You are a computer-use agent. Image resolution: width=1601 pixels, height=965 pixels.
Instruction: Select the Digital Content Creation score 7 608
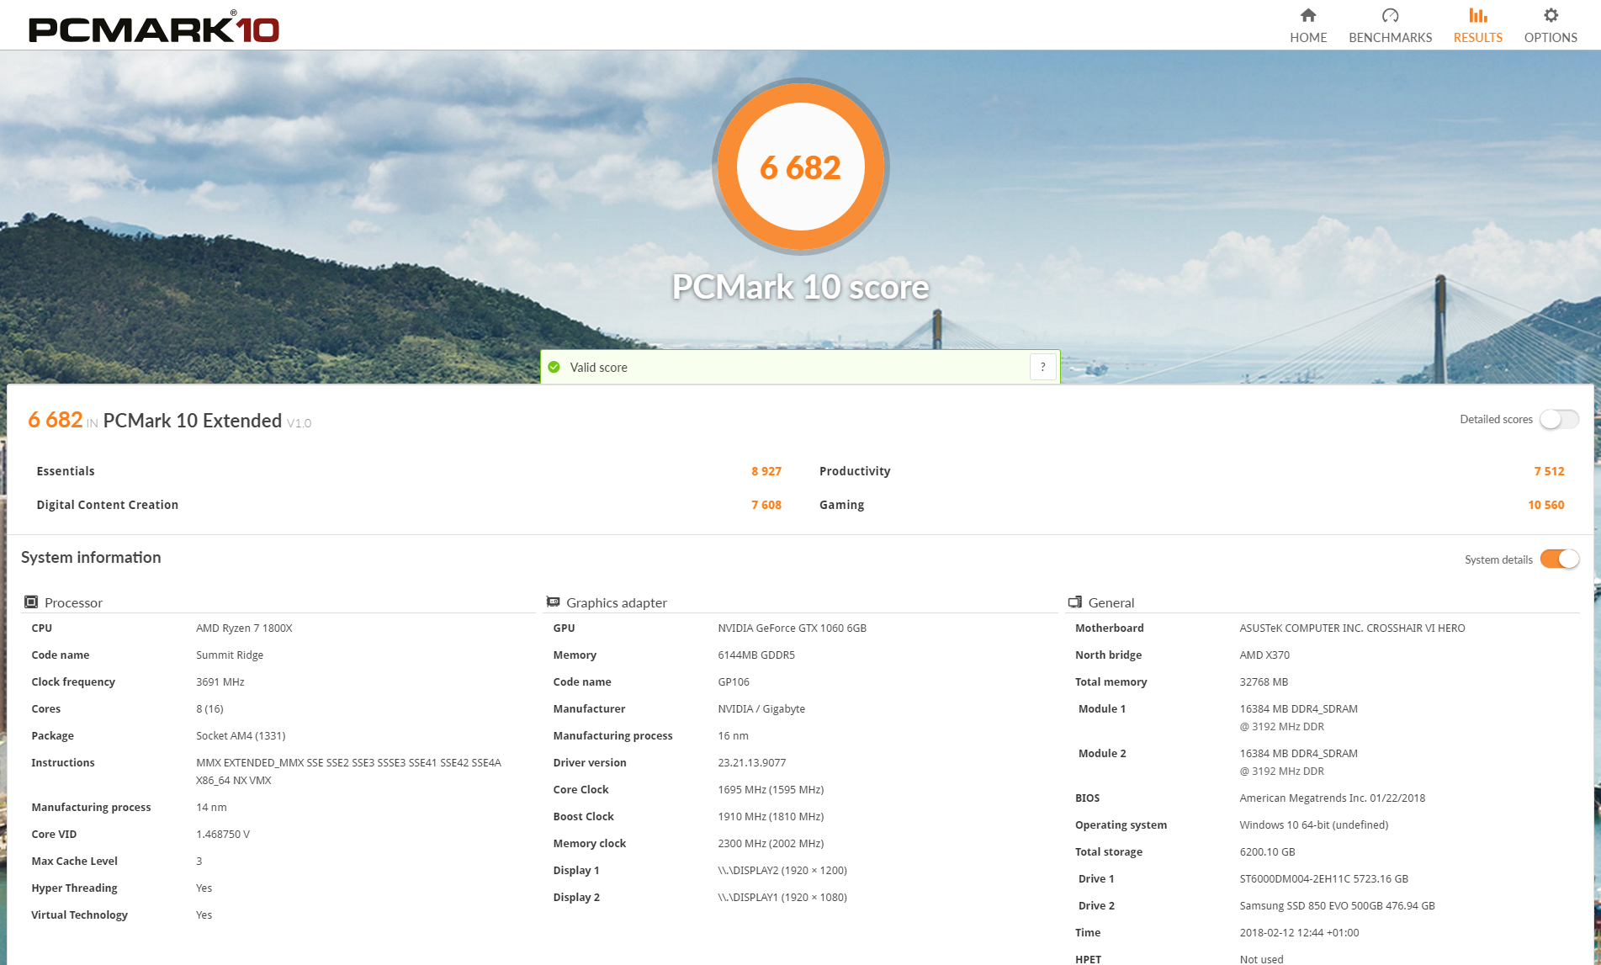click(x=766, y=505)
